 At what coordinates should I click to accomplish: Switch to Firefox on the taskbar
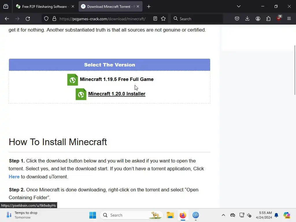tap(183, 215)
